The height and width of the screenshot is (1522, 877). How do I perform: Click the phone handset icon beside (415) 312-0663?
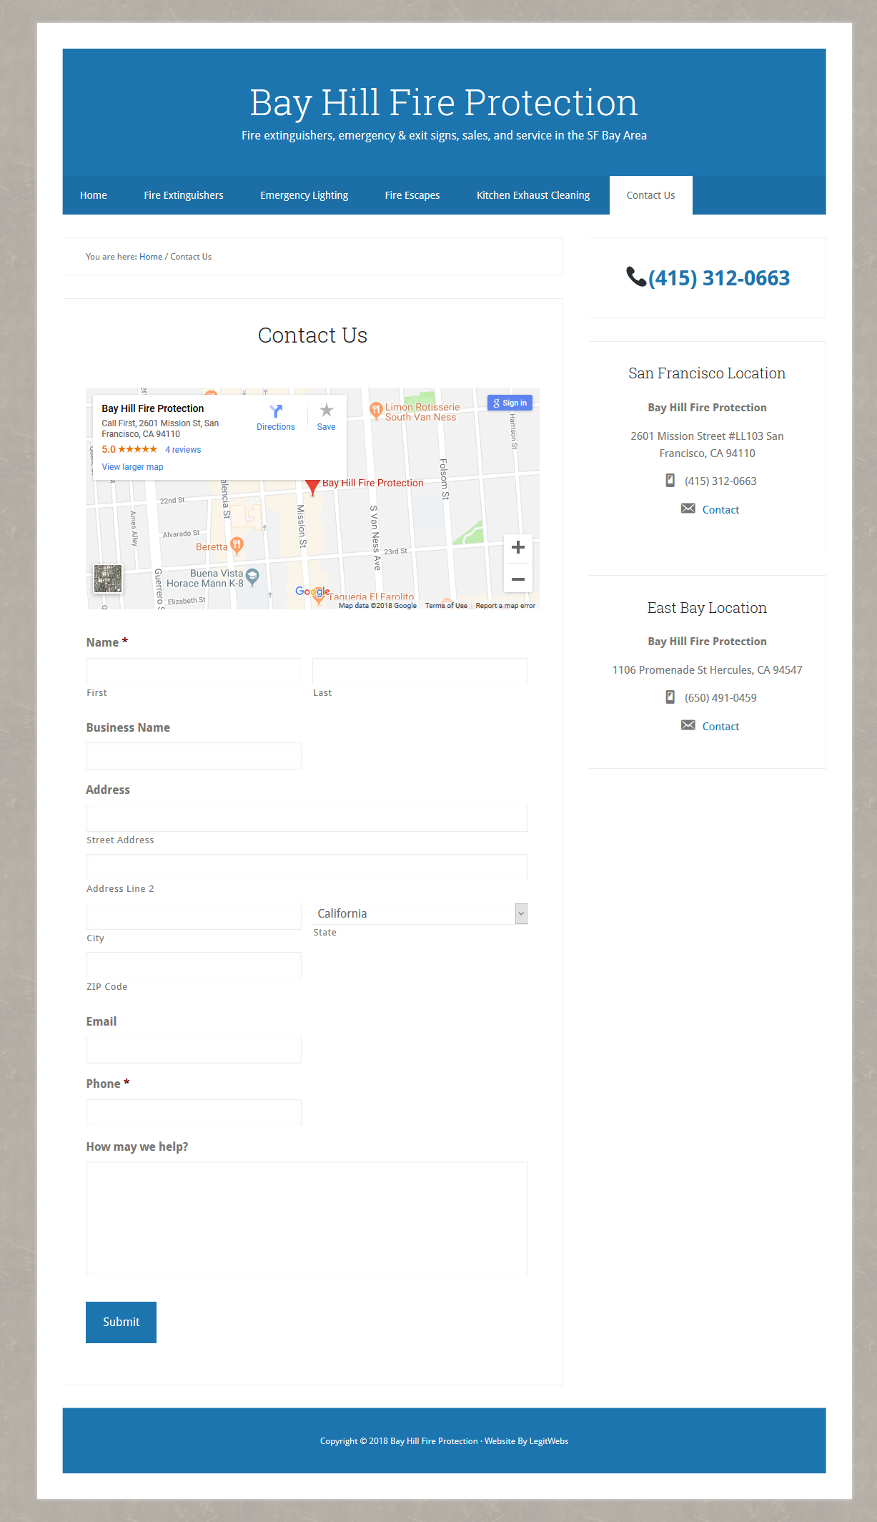point(636,277)
